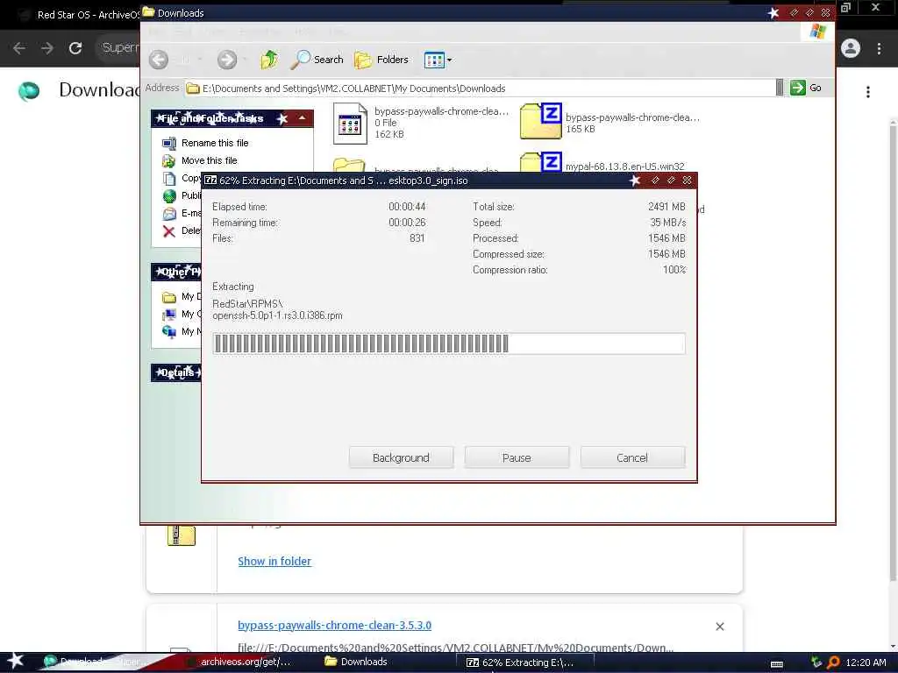This screenshot has width=898, height=673.
Task: Click the Go button beside address bar
Action: click(806, 88)
